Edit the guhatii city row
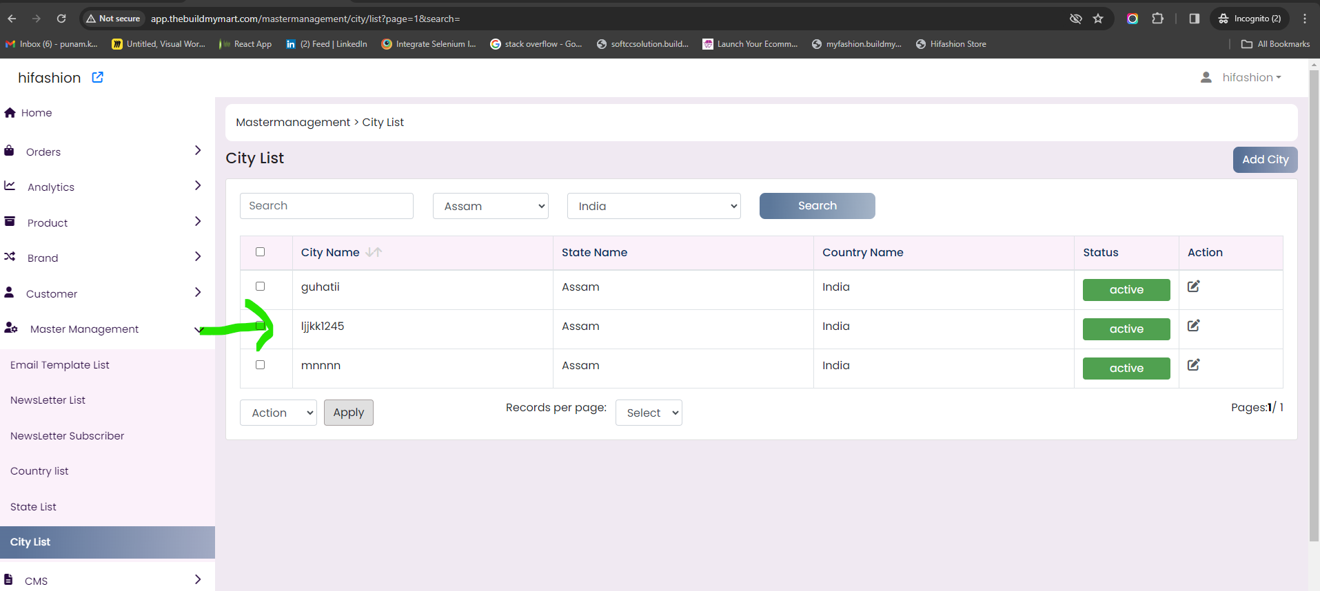Screen dimensions: 1320x591 1194,286
